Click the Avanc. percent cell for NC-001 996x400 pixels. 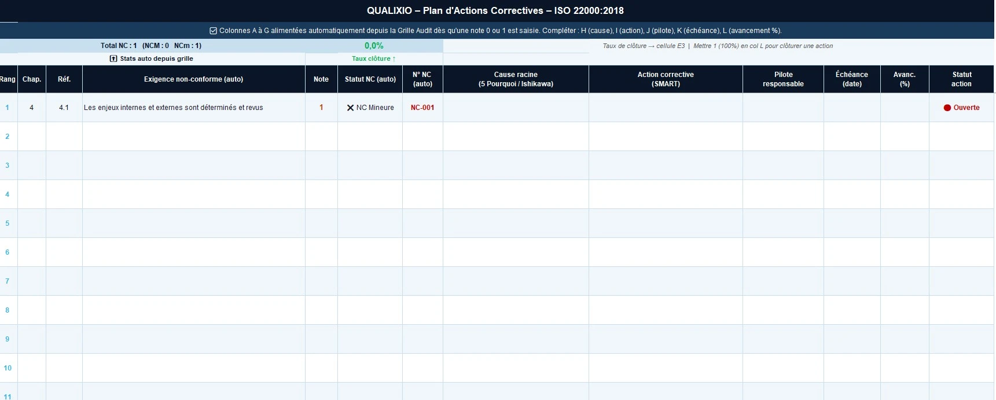905,108
